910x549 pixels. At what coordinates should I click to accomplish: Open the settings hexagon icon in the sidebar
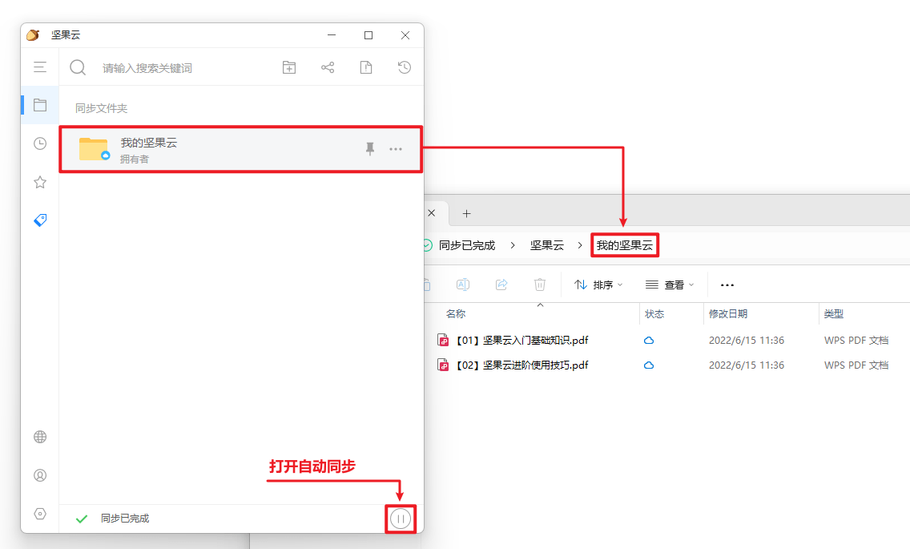(40, 514)
